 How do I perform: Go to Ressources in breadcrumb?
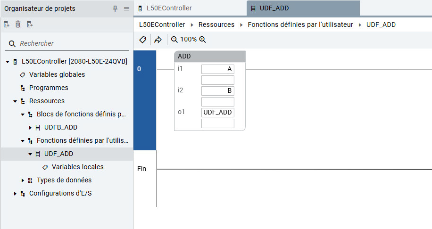(x=216, y=25)
